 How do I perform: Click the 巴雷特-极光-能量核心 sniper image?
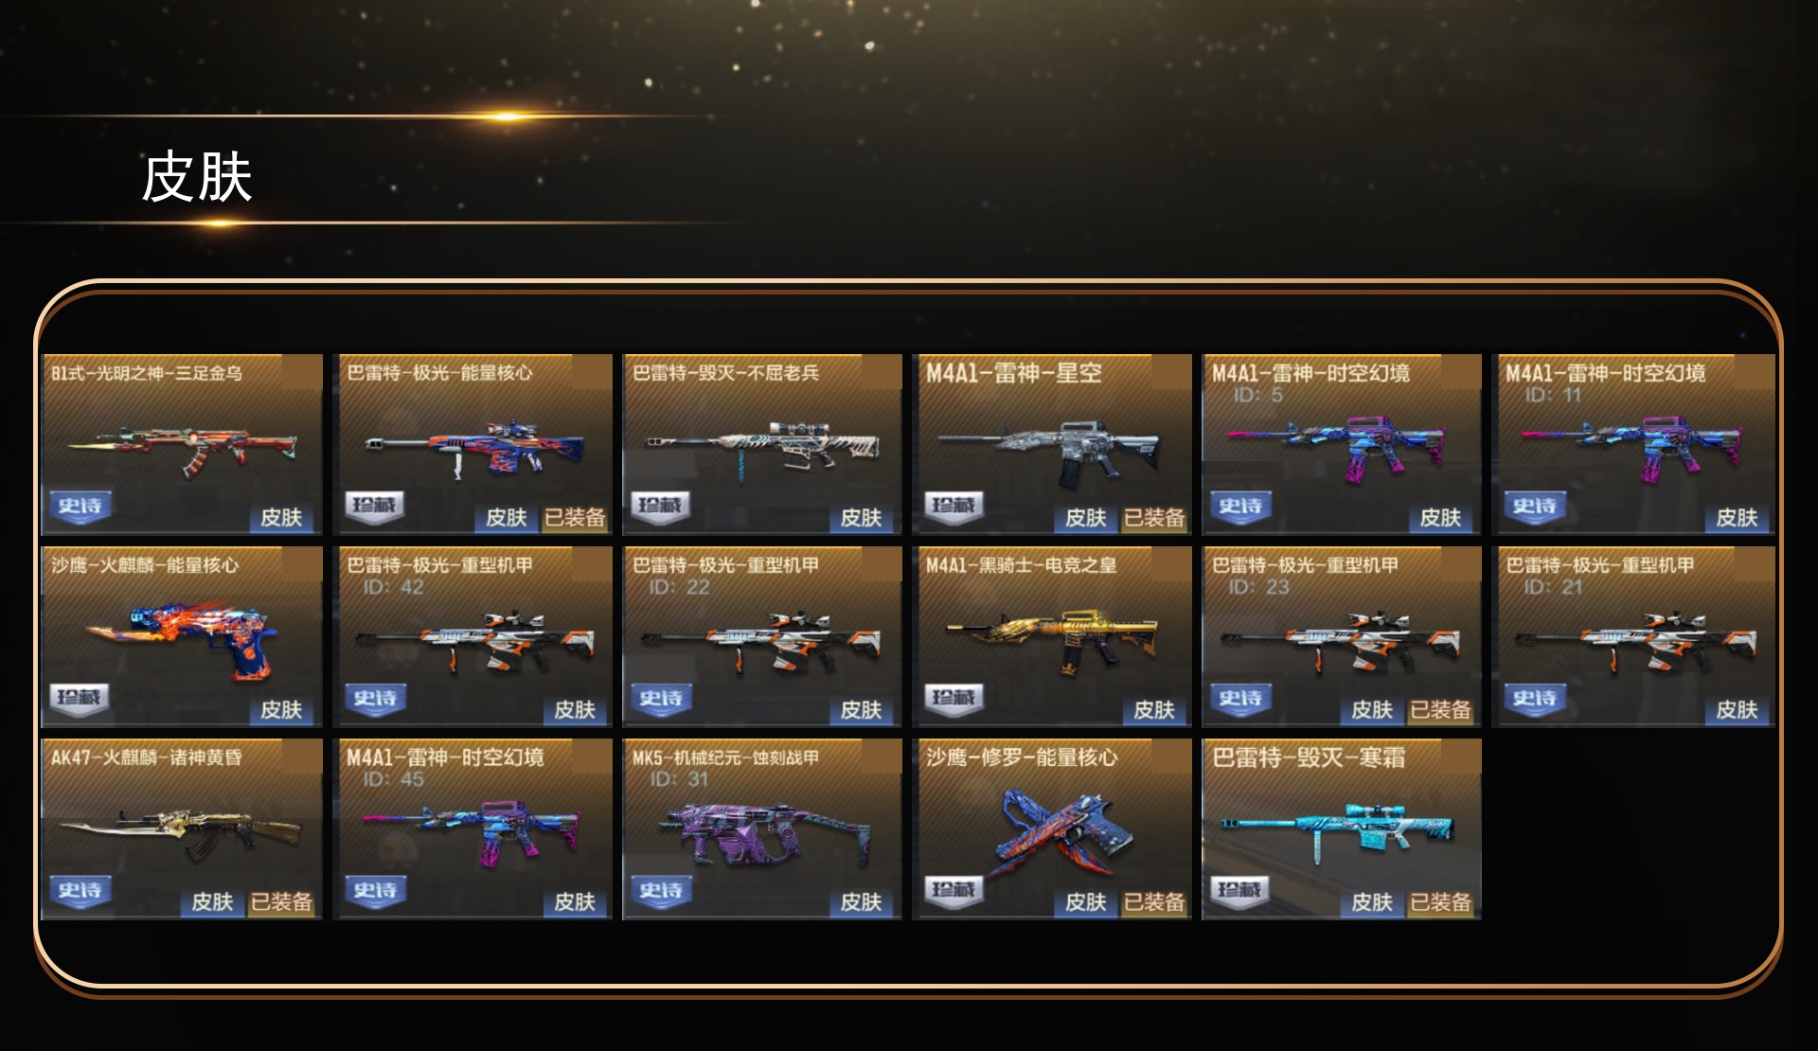point(473,448)
